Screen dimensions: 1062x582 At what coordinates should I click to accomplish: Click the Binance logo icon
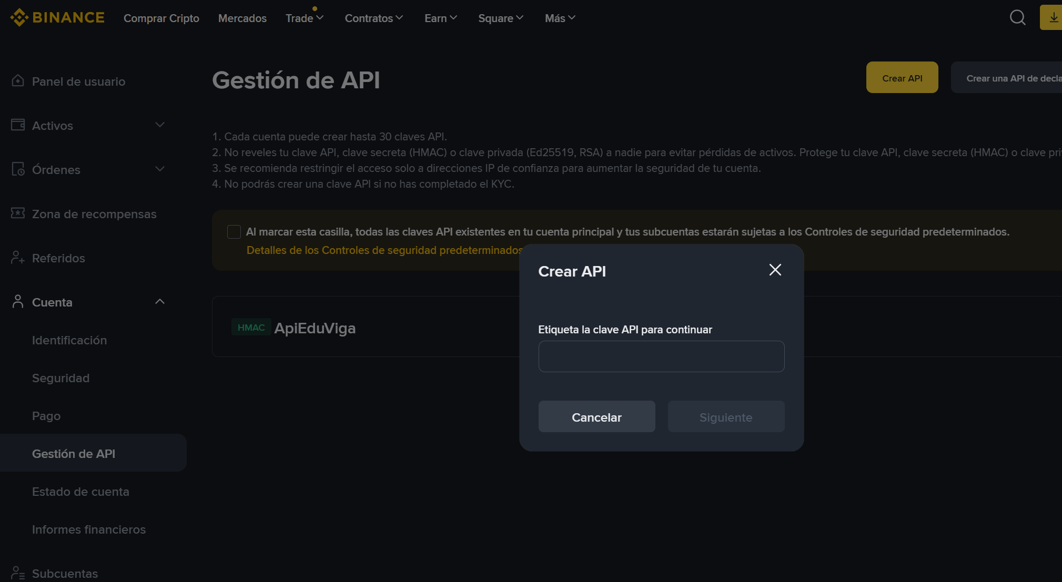coord(19,17)
